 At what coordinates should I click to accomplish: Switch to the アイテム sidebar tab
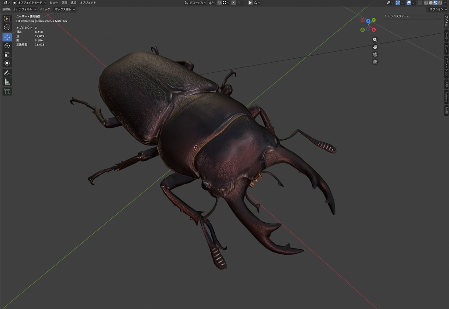[446, 21]
